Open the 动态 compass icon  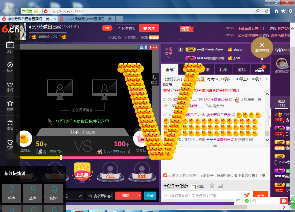click(10, 65)
